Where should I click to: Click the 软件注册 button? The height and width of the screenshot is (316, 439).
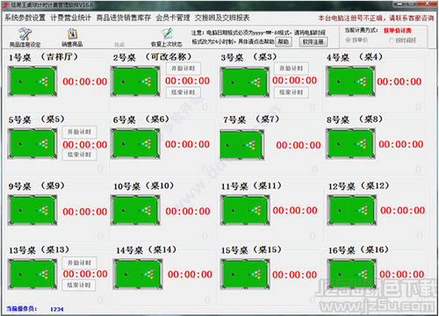(313, 42)
